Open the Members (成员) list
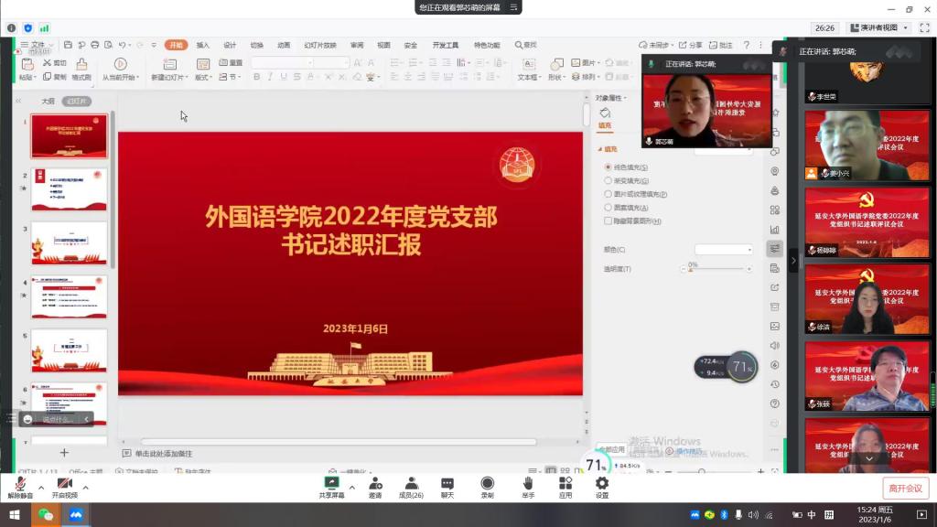The width and height of the screenshot is (937, 527). (x=411, y=485)
